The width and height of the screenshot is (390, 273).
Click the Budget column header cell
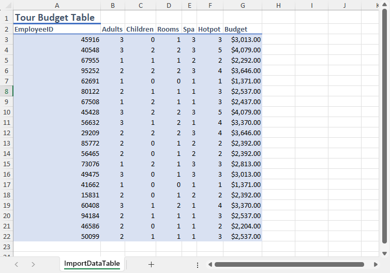click(x=243, y=29)
